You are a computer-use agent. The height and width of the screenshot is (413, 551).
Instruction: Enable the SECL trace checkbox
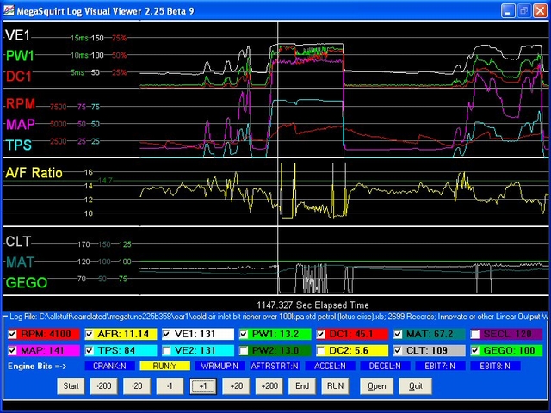point(474,334)
